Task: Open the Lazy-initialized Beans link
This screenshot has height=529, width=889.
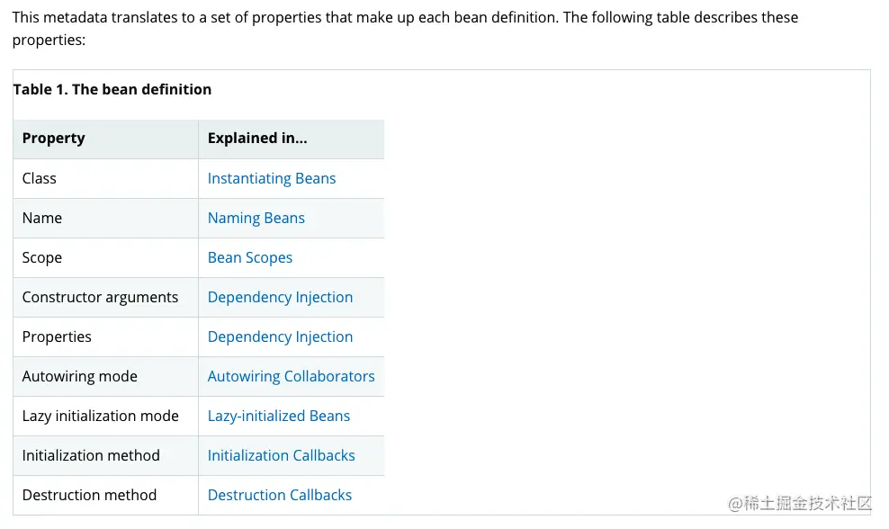Action: click(x=278, y=416)
